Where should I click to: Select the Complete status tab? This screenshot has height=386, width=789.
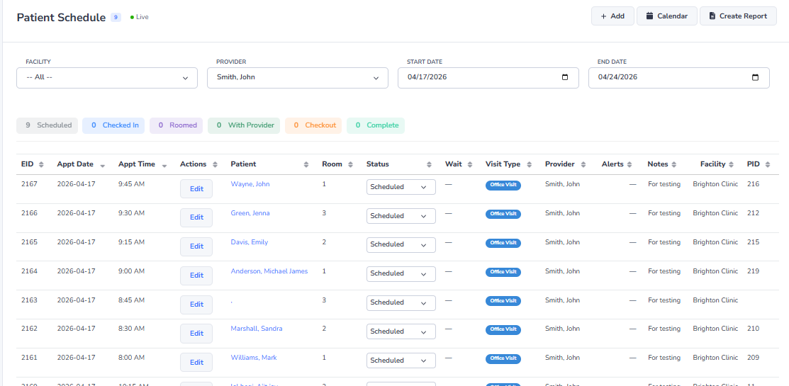click(376, 125)
